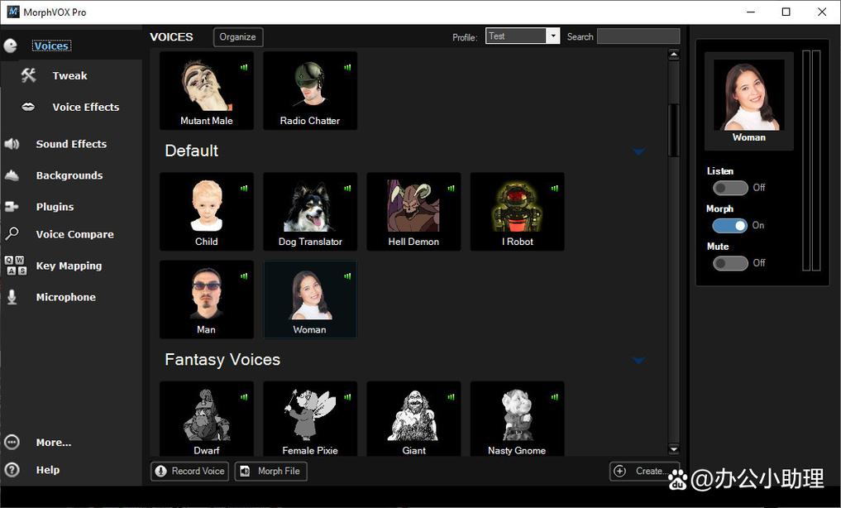Click the Voice Compare magnifier icon

click(12, 234)
